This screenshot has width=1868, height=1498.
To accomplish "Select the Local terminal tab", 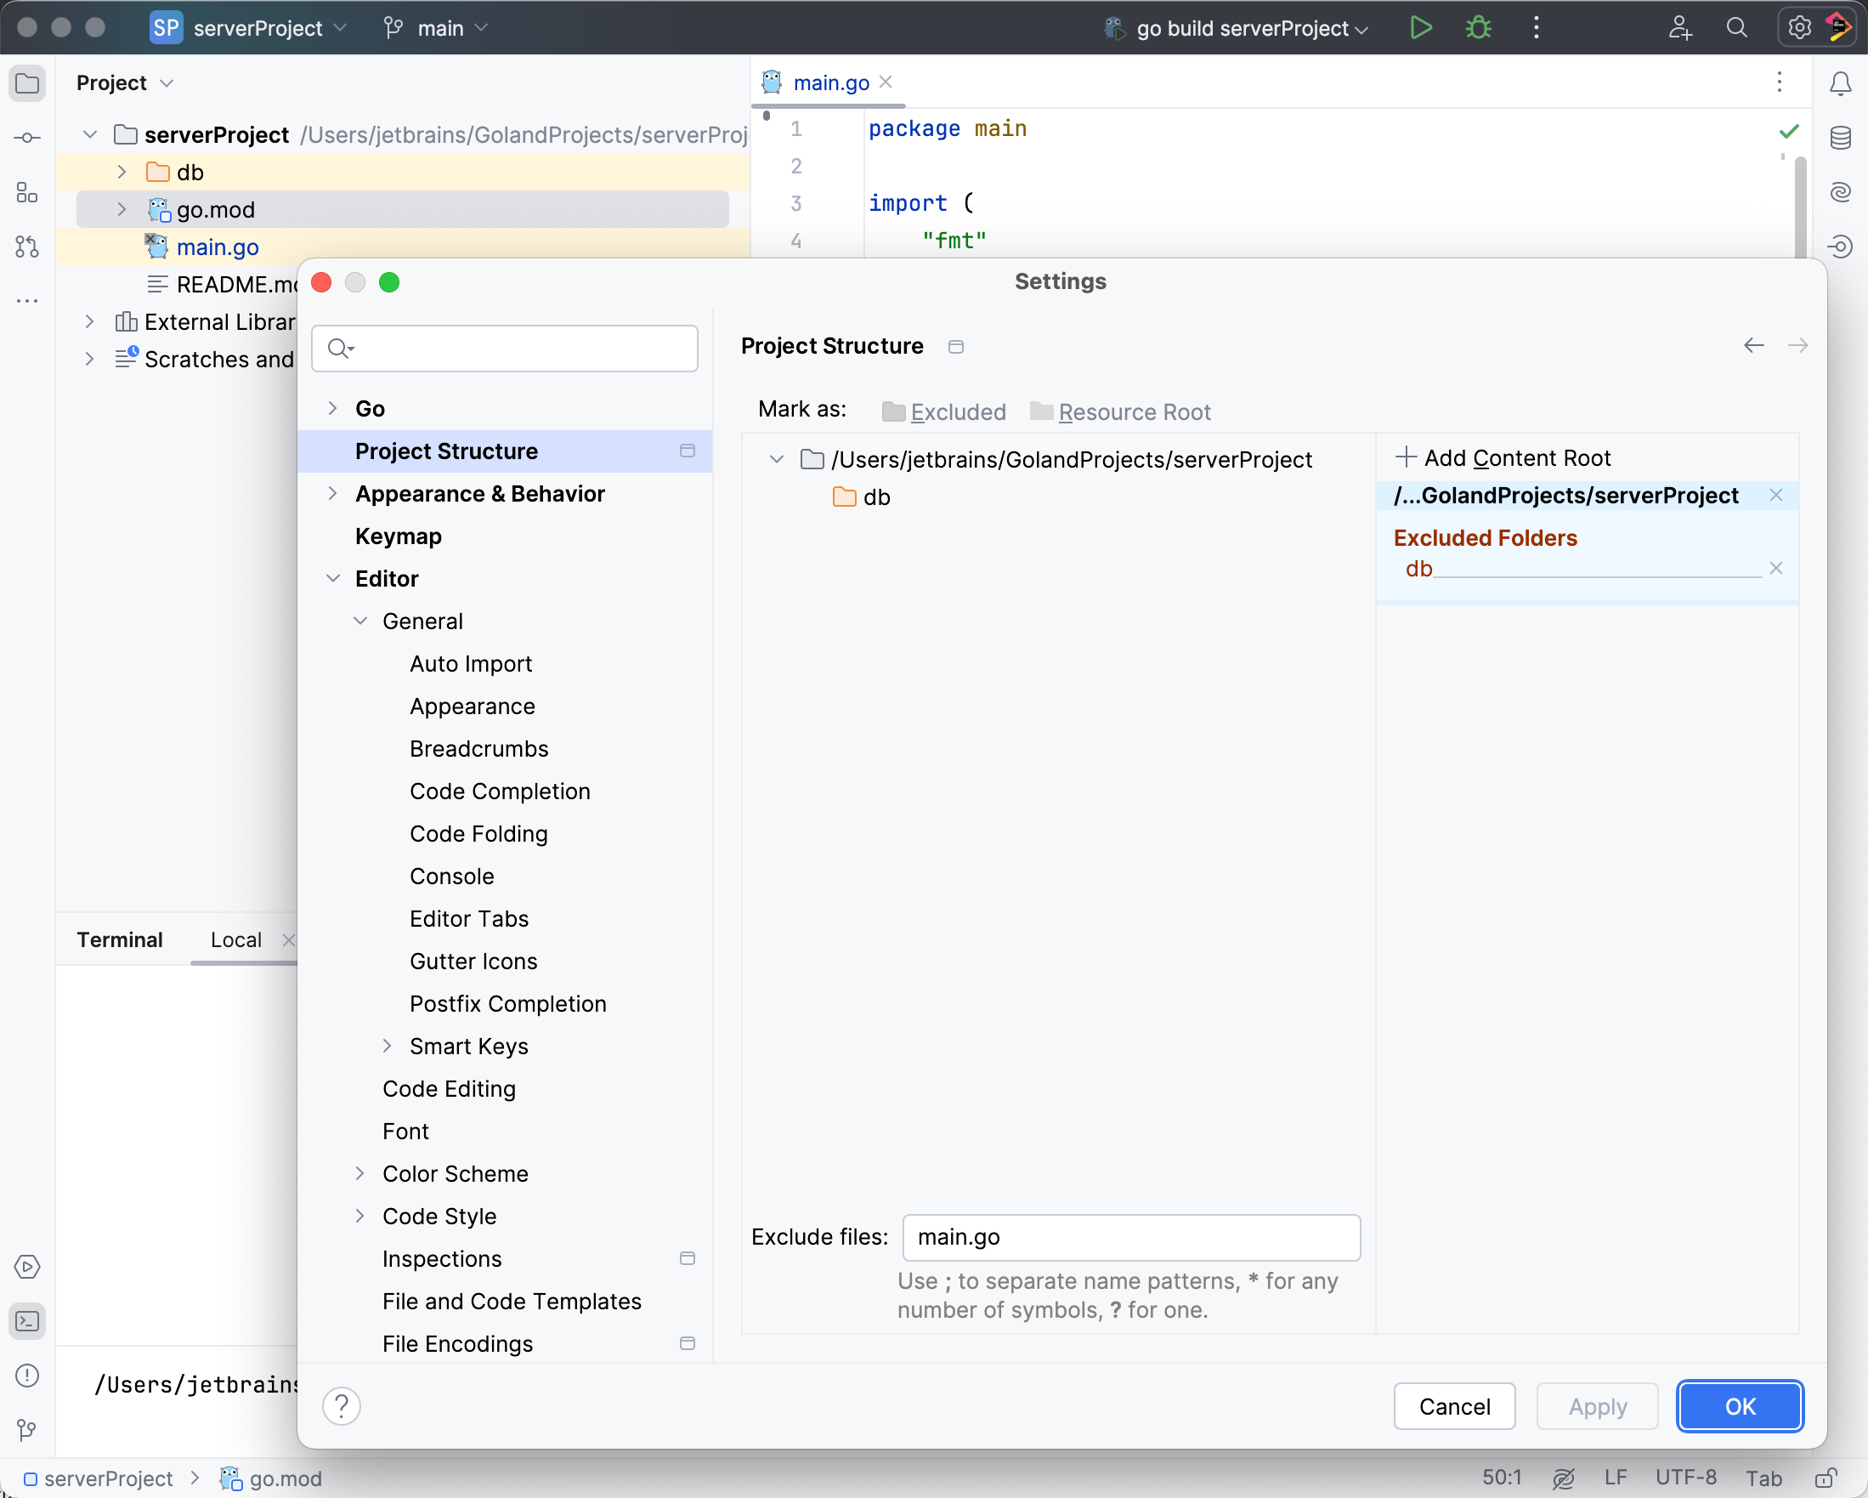I will tap(235, 939).
